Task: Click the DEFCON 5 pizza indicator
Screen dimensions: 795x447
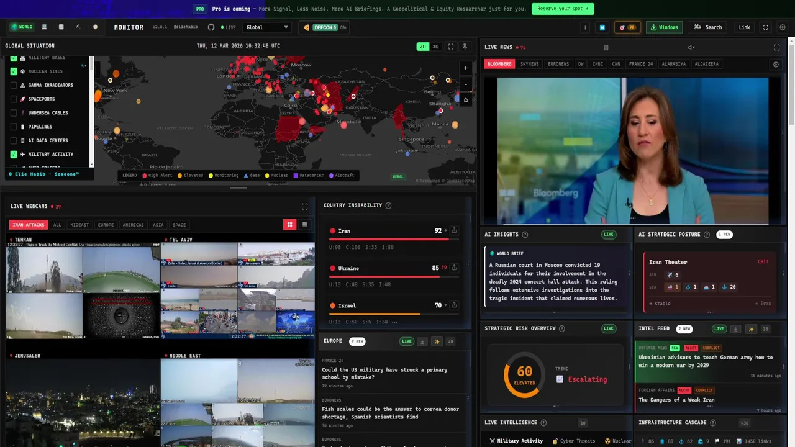Action: pos(325,27)
